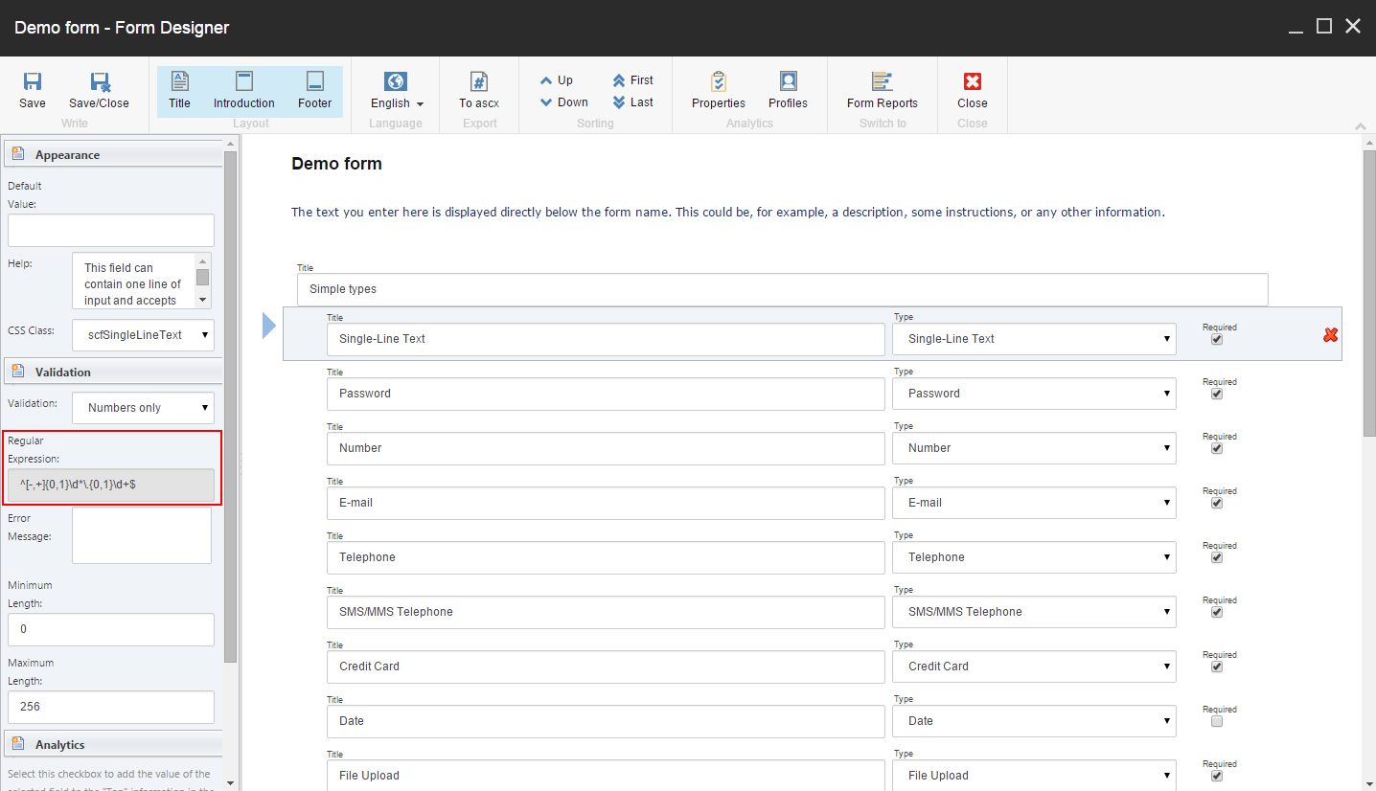Edit the Password title field

[x=606, y=394]
